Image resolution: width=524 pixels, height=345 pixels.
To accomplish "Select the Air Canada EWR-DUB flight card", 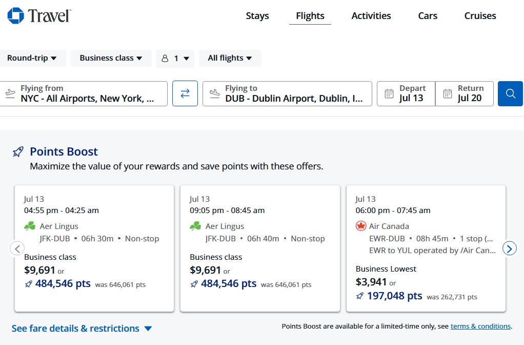I will [x=426, y=248].
